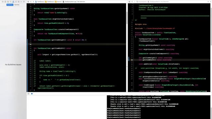
Task: Click TaskQueue project in left jump bar
Action: pyautogui.click(x=39, y=2)
